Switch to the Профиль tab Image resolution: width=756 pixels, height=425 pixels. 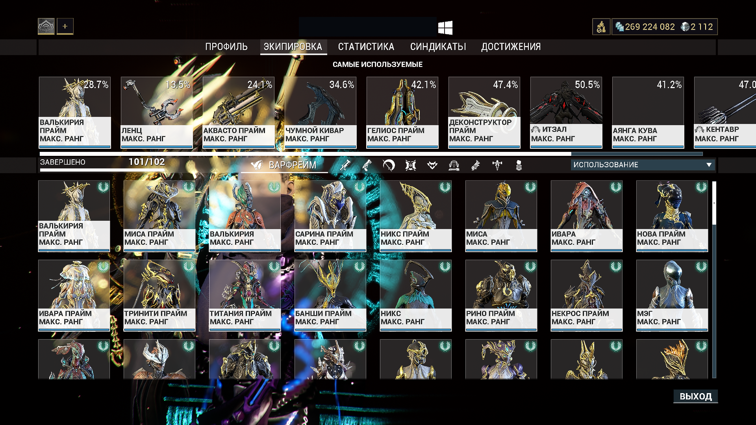[226, 47]
